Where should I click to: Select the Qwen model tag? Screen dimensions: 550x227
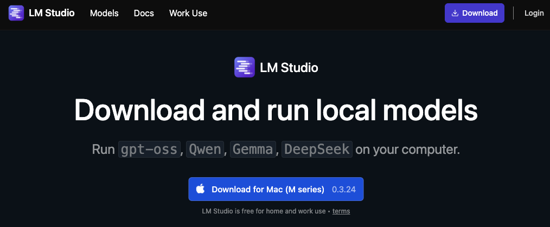point(205,149)
